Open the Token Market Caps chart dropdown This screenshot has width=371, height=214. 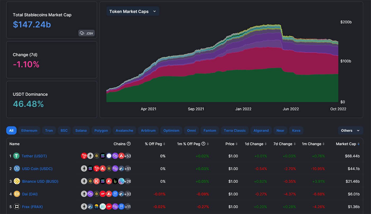point(133,11)
